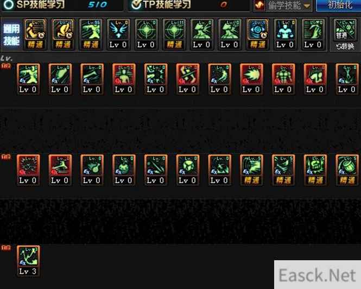Viewport: 361px width, 289px height.
Task: Click the flexing arm skill marked 精通
Action: (35, 34)
